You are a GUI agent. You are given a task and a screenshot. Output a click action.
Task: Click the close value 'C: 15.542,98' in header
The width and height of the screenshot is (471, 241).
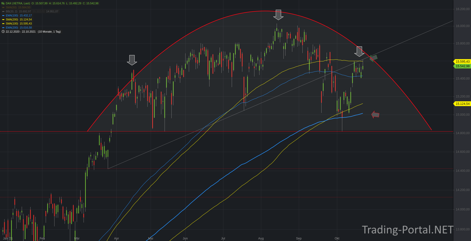91,3
